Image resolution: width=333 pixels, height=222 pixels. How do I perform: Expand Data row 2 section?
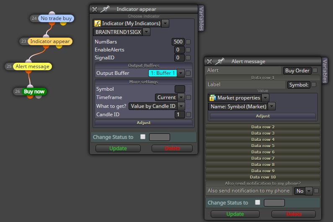click(263, 127)
